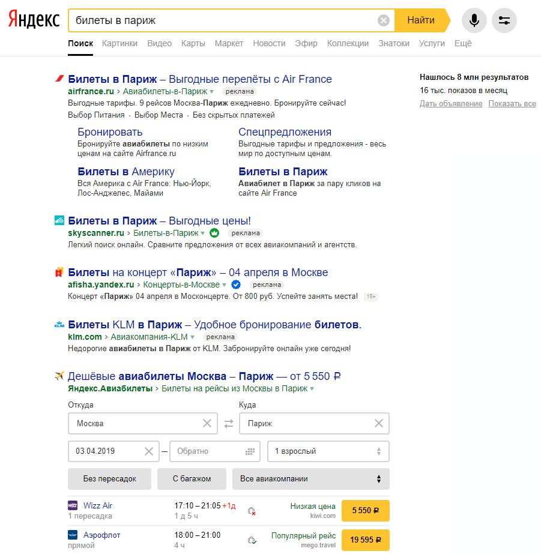The height and width of the screenshot is (554, 541).
Task: Expand the airfrance.ru result menu arrow
Action: [212, 92]
